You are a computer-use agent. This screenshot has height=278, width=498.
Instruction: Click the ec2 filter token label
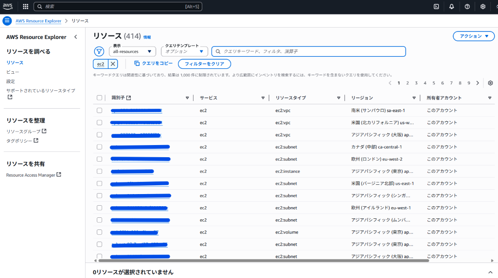[x=101, y=64]
